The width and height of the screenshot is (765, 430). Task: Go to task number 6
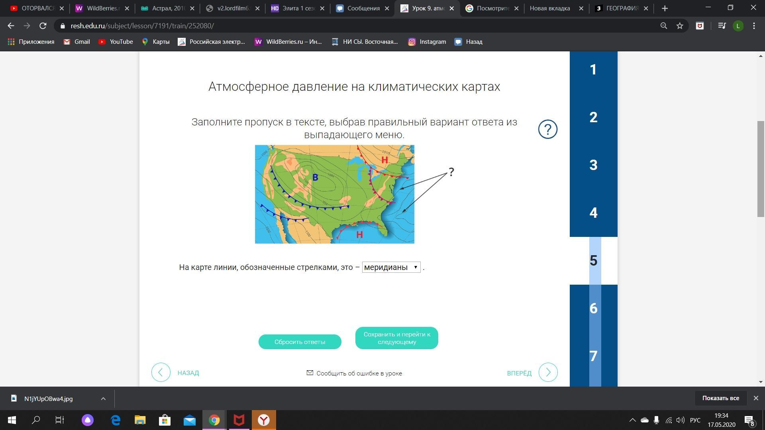[x=593, y=309]
